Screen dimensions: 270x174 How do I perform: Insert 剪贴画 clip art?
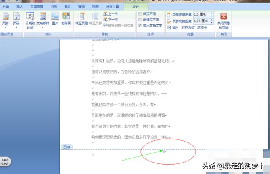point(66,19)
